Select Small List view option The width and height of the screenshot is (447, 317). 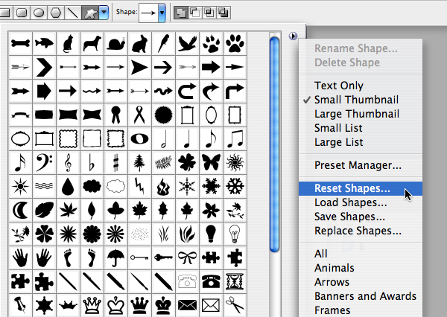click(361, 128)
